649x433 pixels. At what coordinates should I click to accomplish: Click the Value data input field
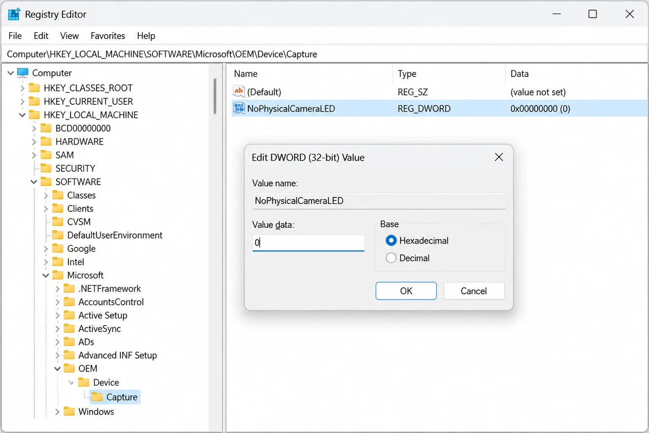308,243
